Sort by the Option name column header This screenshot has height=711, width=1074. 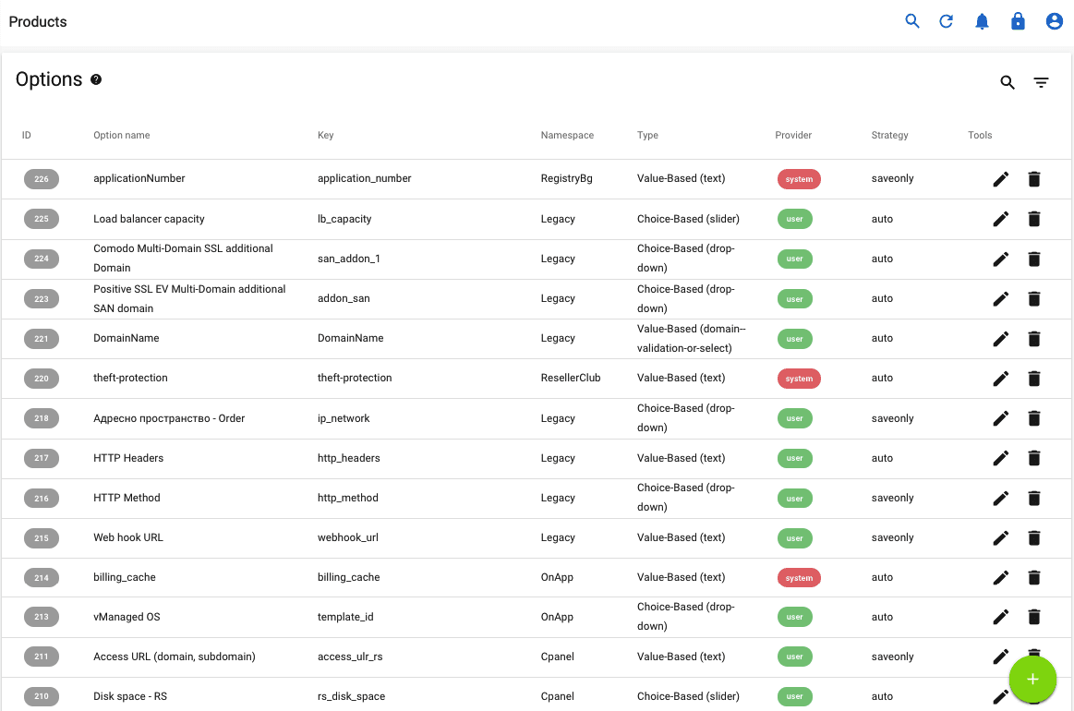point(121,135)
